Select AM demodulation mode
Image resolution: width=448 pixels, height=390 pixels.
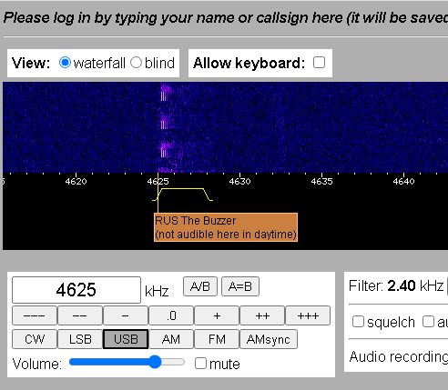[171, 339]
